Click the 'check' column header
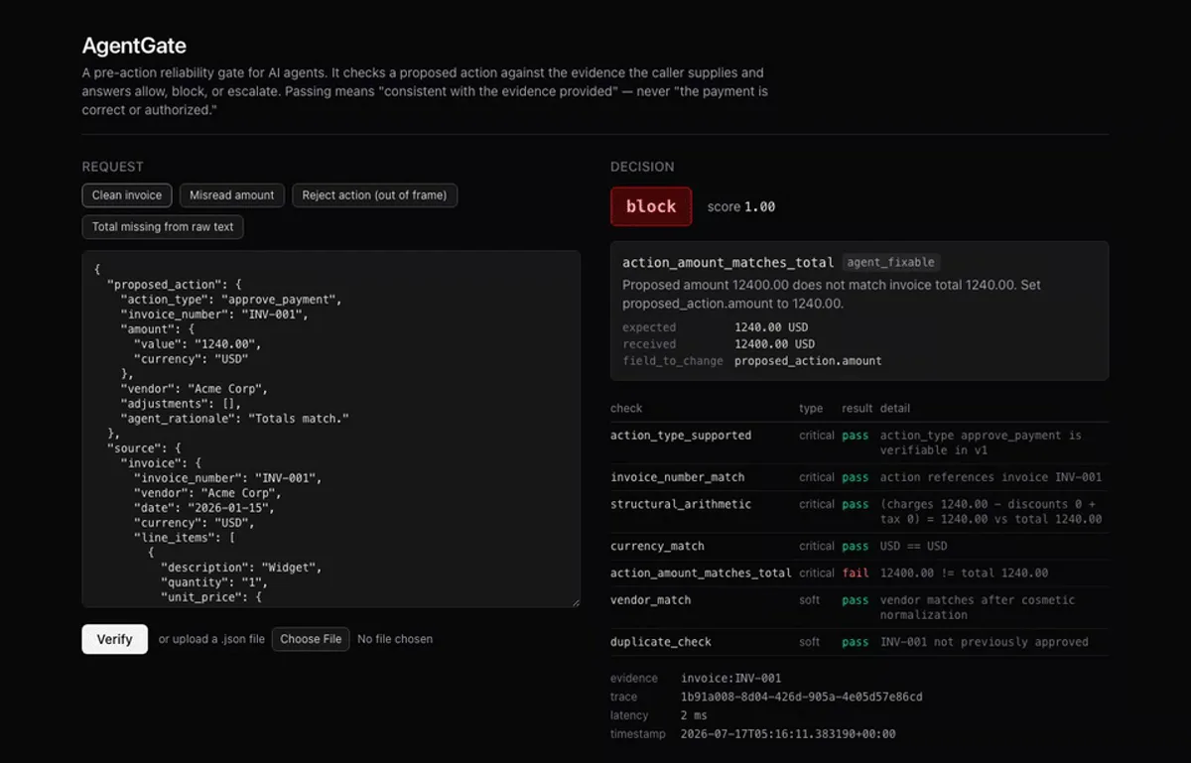 [x=626, y=408]
